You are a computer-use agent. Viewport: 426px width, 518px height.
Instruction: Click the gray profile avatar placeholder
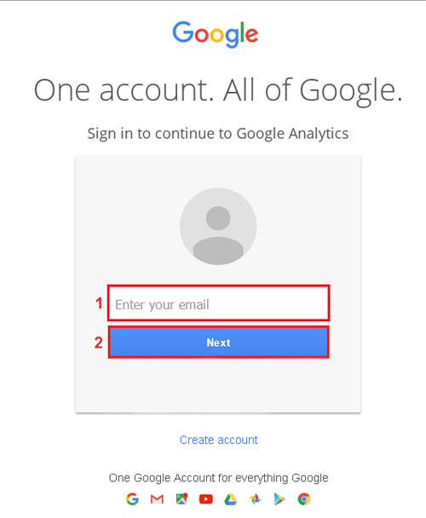point(218,226)
